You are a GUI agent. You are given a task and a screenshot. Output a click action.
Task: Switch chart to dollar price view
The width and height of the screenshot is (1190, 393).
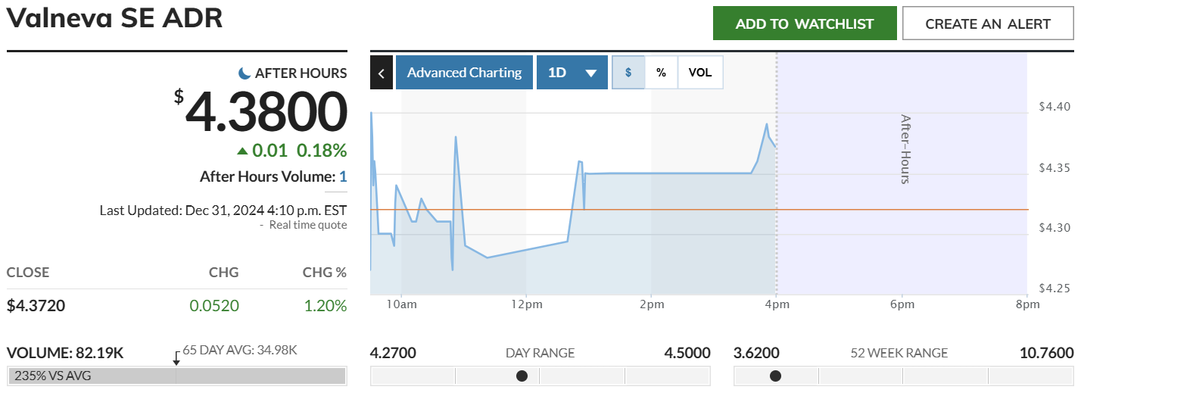tap(628, 73)
